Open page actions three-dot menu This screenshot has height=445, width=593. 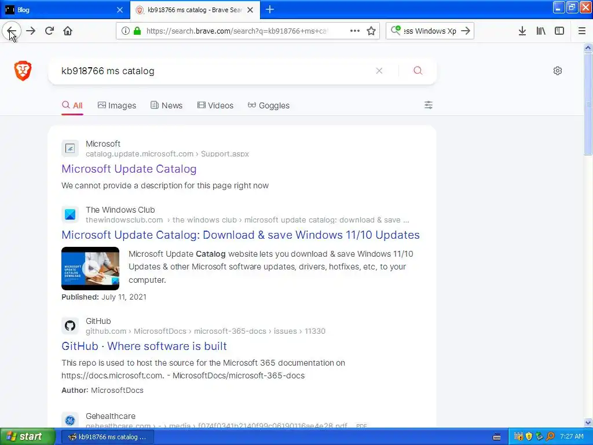click(x=355, y=31)
